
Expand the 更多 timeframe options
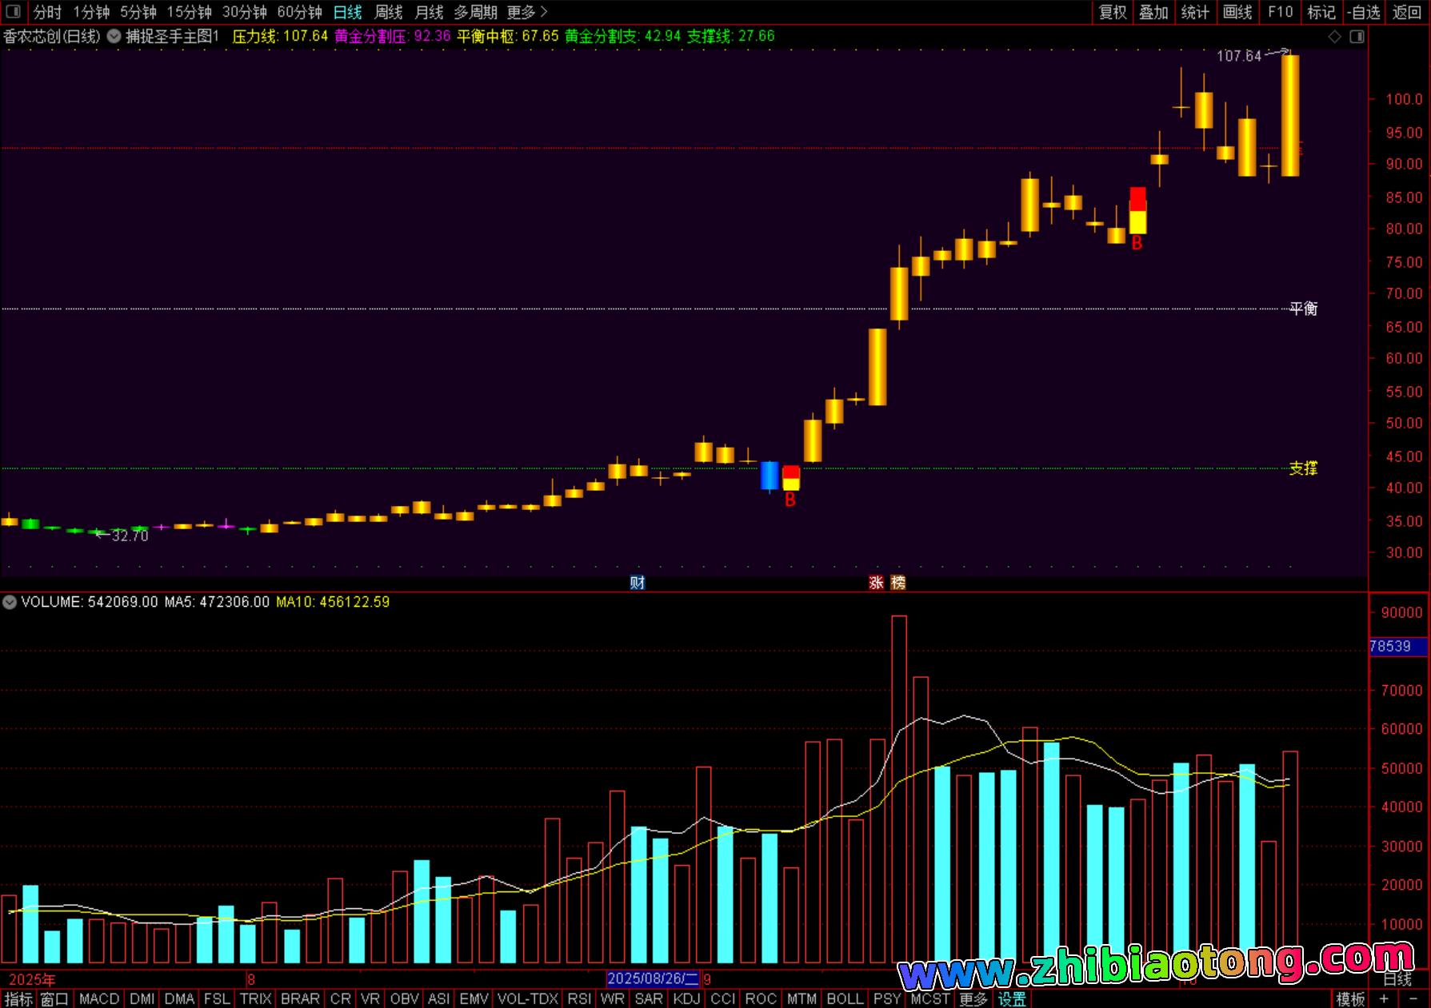526,12
